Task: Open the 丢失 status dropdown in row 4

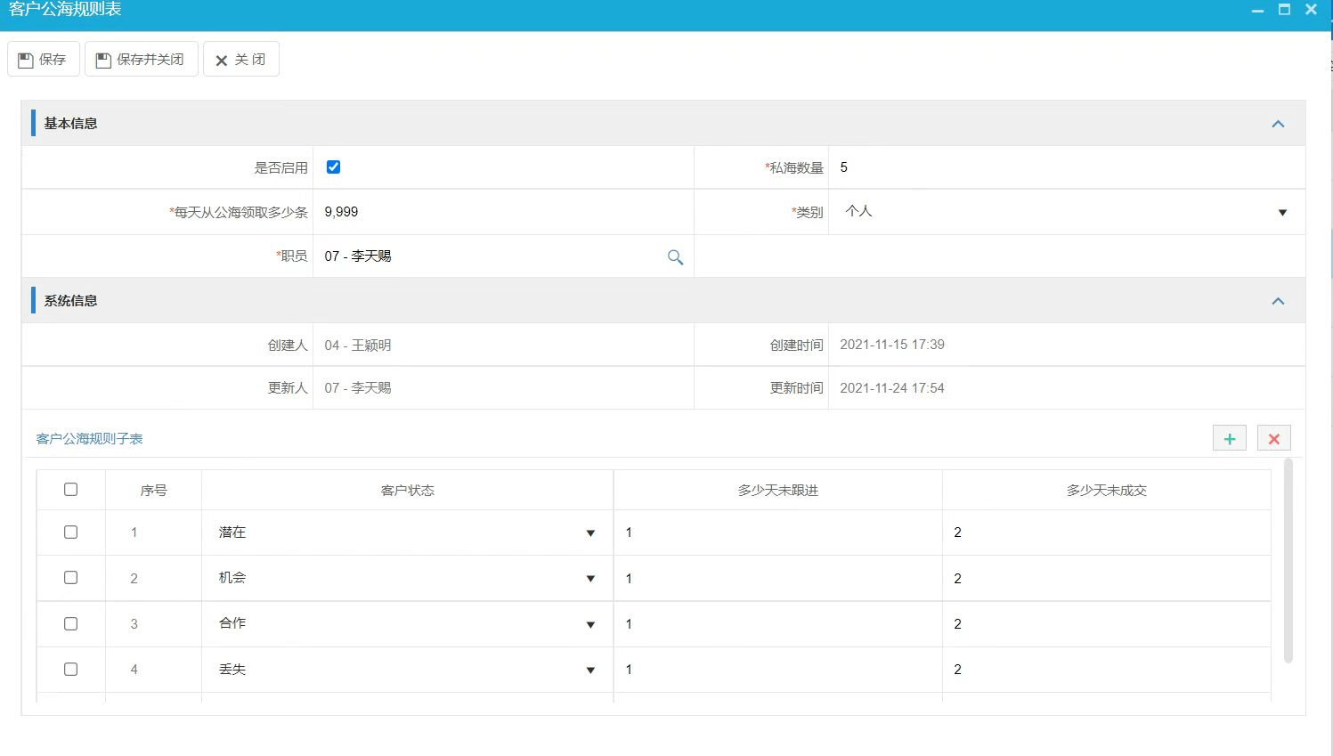Action: (590, 670)
